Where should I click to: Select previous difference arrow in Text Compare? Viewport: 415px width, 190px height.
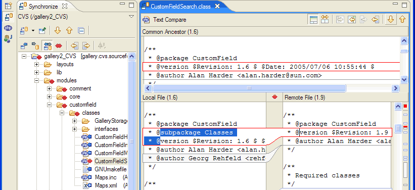point(402,20)
